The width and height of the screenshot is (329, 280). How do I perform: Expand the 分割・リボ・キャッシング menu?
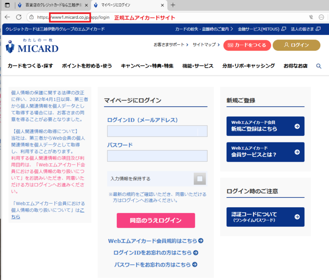[x=248, y=66]
